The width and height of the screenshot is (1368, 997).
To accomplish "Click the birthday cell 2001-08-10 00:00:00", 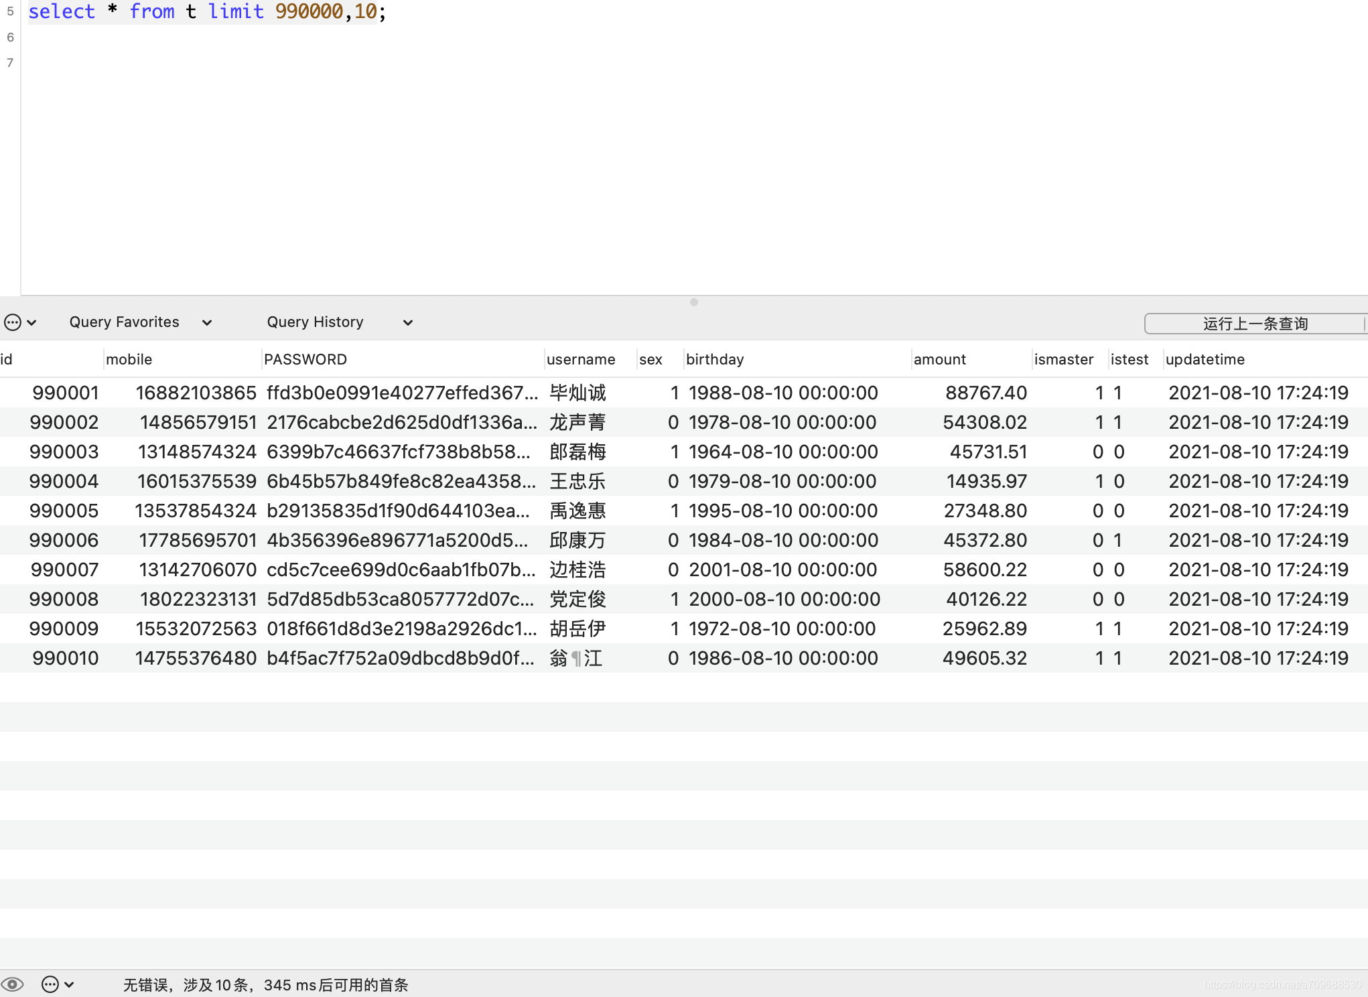I will pos(782,570).
